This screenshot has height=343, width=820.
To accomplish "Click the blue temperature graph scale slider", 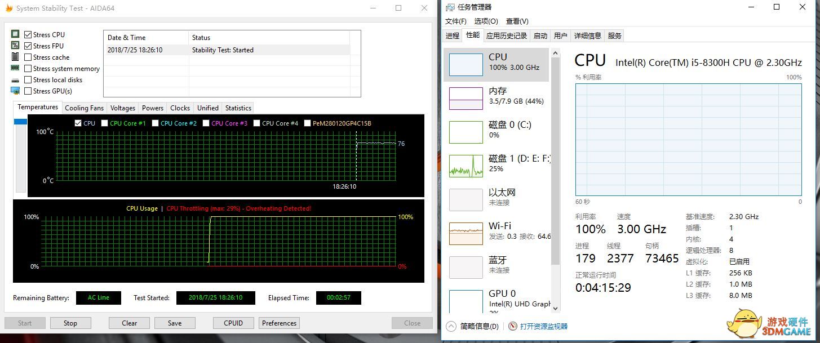I will (20, 122).
